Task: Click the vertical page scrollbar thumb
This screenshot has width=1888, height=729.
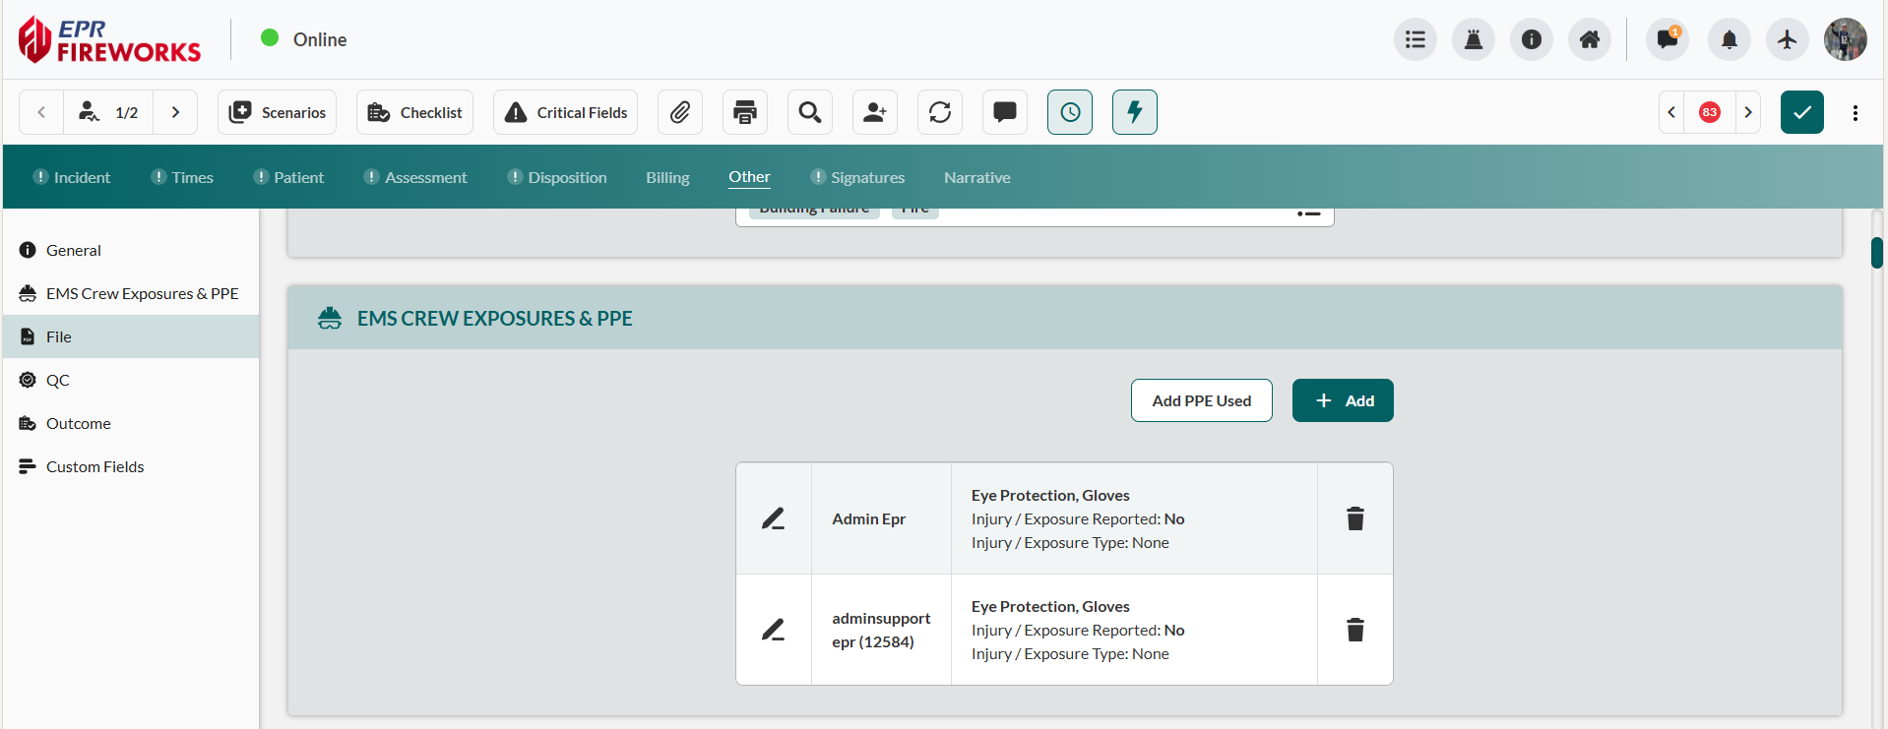Action: [x=1877, y=253]
